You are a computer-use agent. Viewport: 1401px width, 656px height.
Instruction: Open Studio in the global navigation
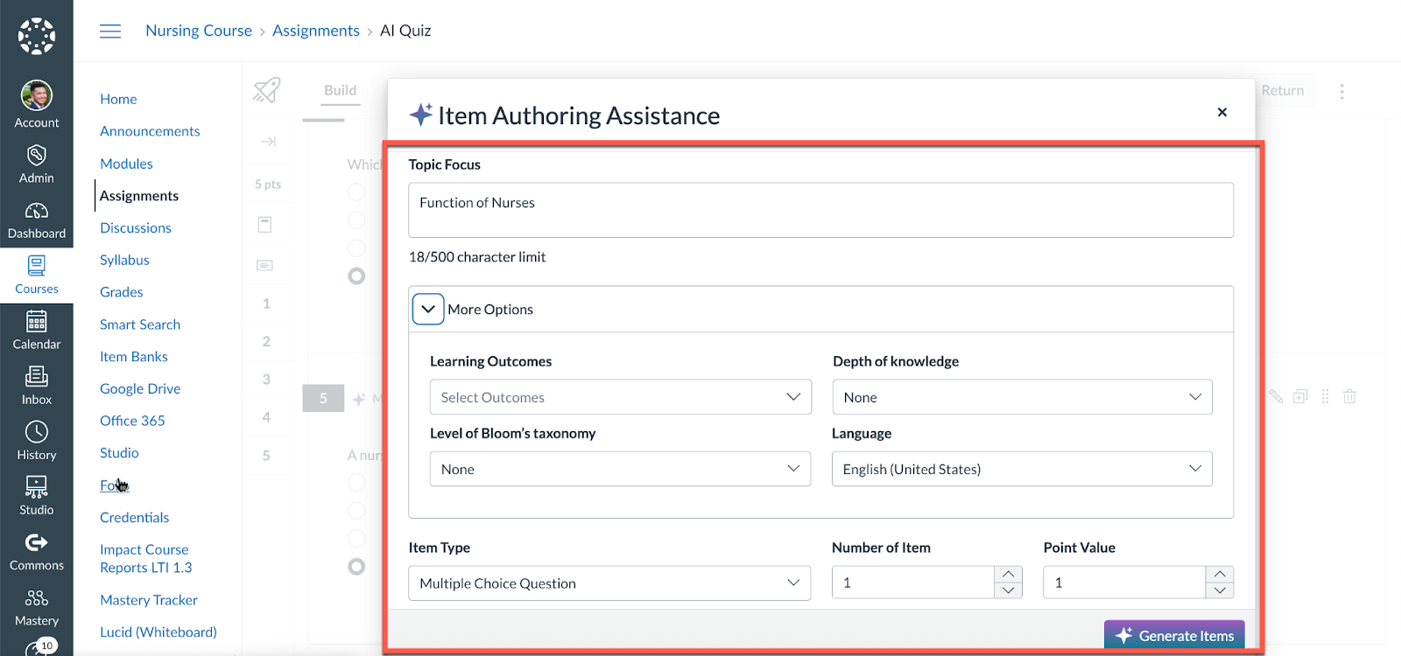[x=37, y=496]
